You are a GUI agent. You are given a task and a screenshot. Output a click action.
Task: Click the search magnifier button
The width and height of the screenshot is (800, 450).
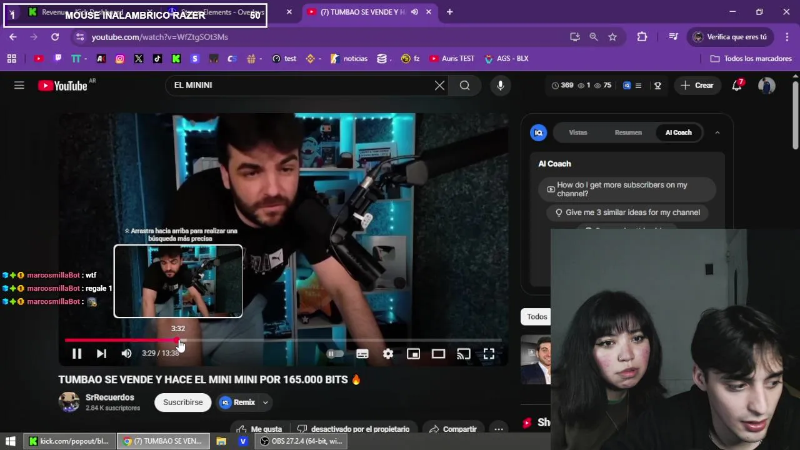coord(464,86)
